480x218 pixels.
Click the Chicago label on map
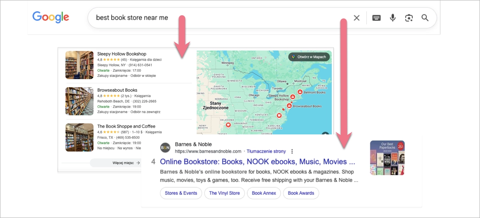tap(253, 95)
